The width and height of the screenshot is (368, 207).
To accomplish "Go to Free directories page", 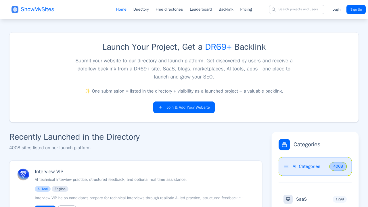I will coord(169,9).
